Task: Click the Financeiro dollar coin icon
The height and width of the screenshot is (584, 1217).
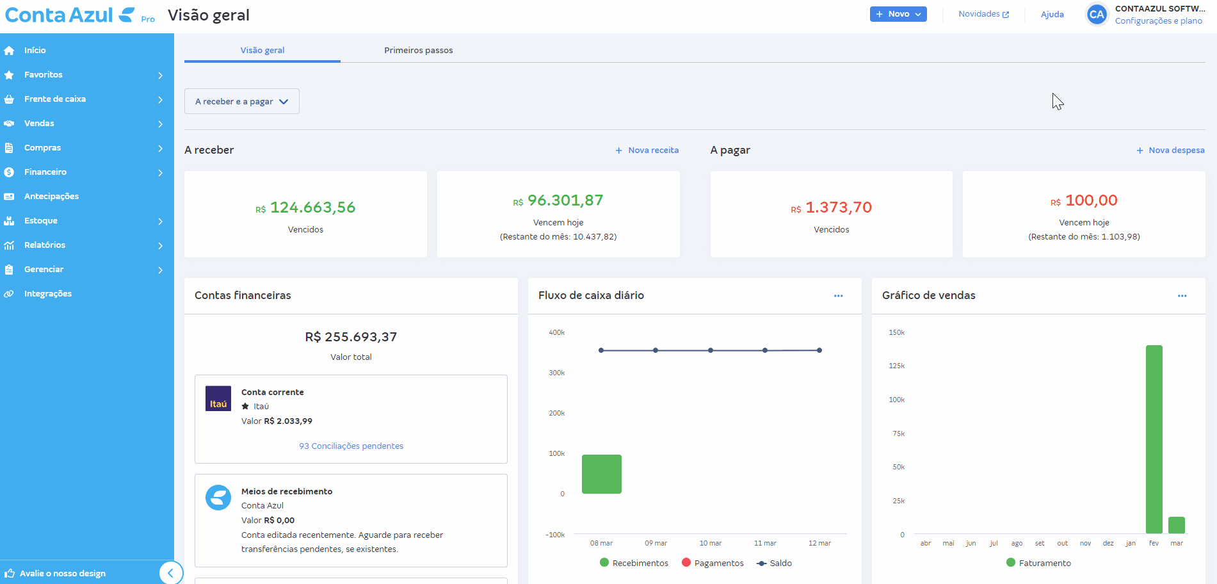Action: (9, 172)
